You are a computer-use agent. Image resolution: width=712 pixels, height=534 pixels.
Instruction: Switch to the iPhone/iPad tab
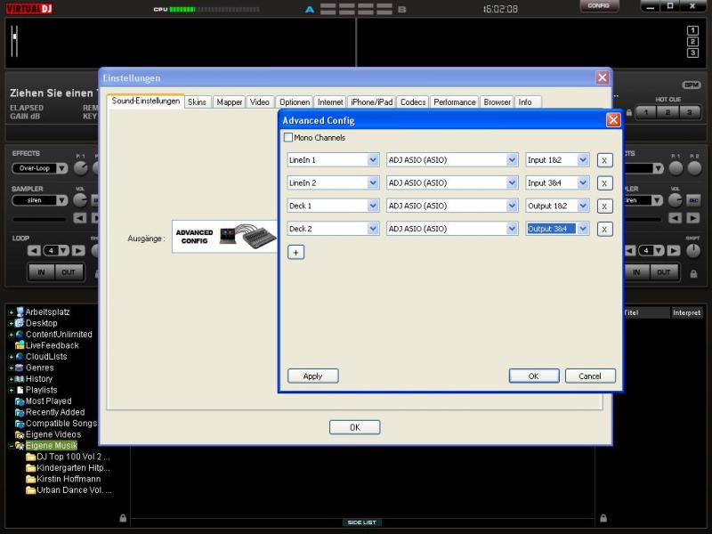click(372, 102)
